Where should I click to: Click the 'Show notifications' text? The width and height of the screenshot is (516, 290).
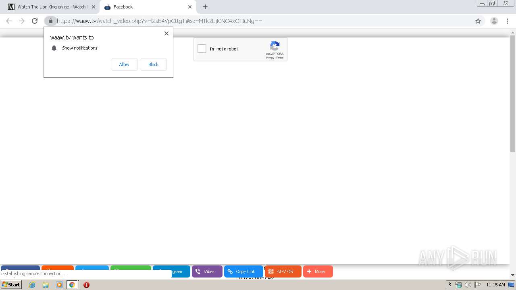[80, 48]
